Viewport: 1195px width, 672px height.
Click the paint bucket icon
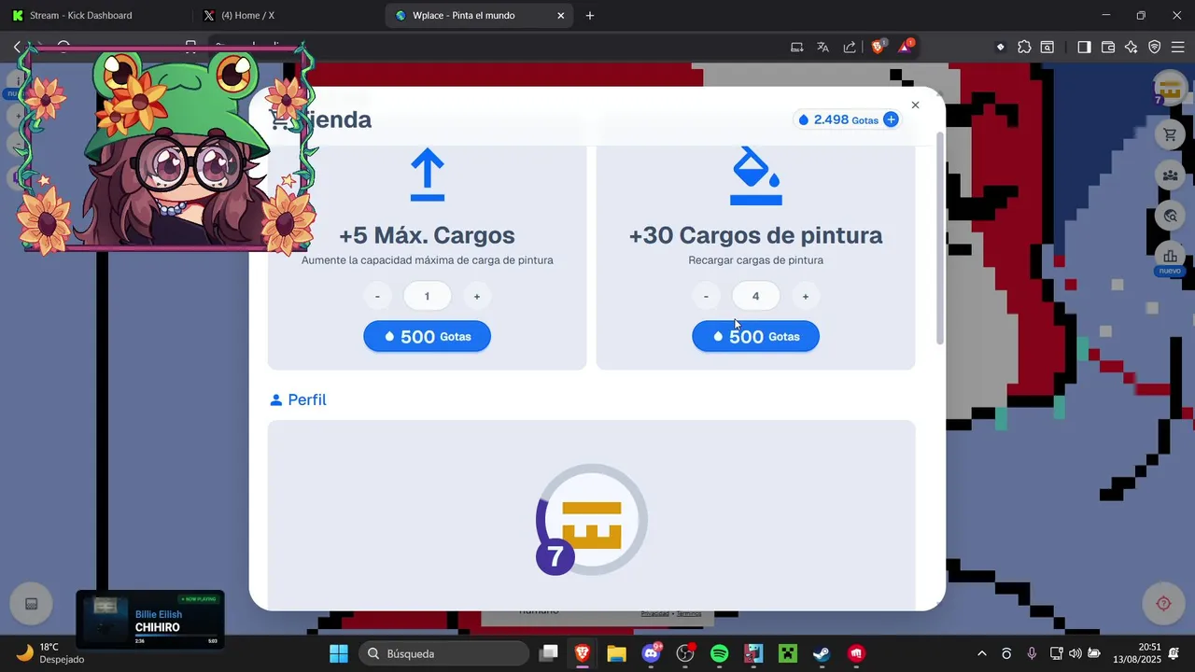tap(755, 176)
